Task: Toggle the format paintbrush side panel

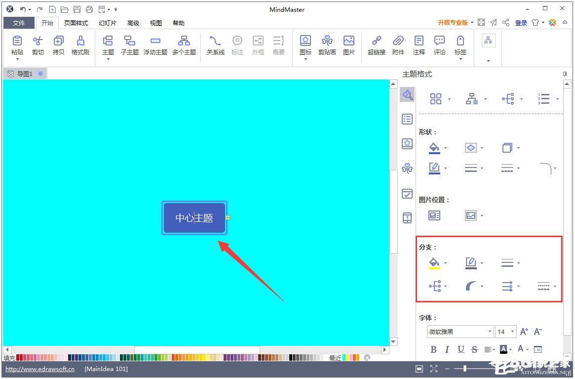Action: (x=407, y=95)
